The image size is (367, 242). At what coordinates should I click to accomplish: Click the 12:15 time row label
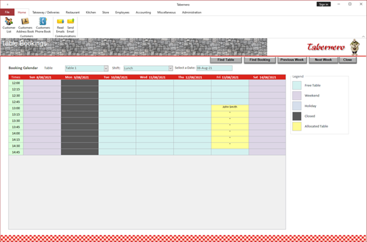(x=16, y=89)
